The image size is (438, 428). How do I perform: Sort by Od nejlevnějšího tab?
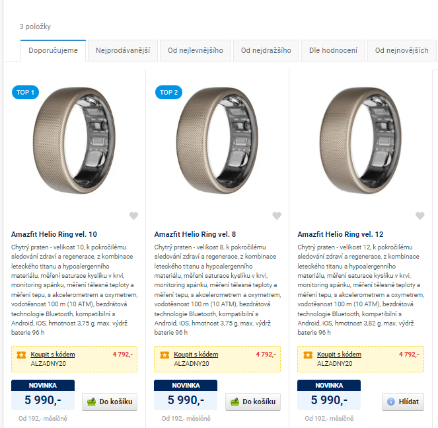[x=196, y=50]
